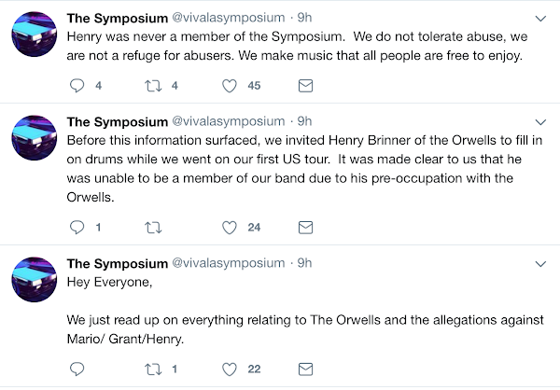Like the tweet with 45 likes
560x390 pixels.
(228, 86)
